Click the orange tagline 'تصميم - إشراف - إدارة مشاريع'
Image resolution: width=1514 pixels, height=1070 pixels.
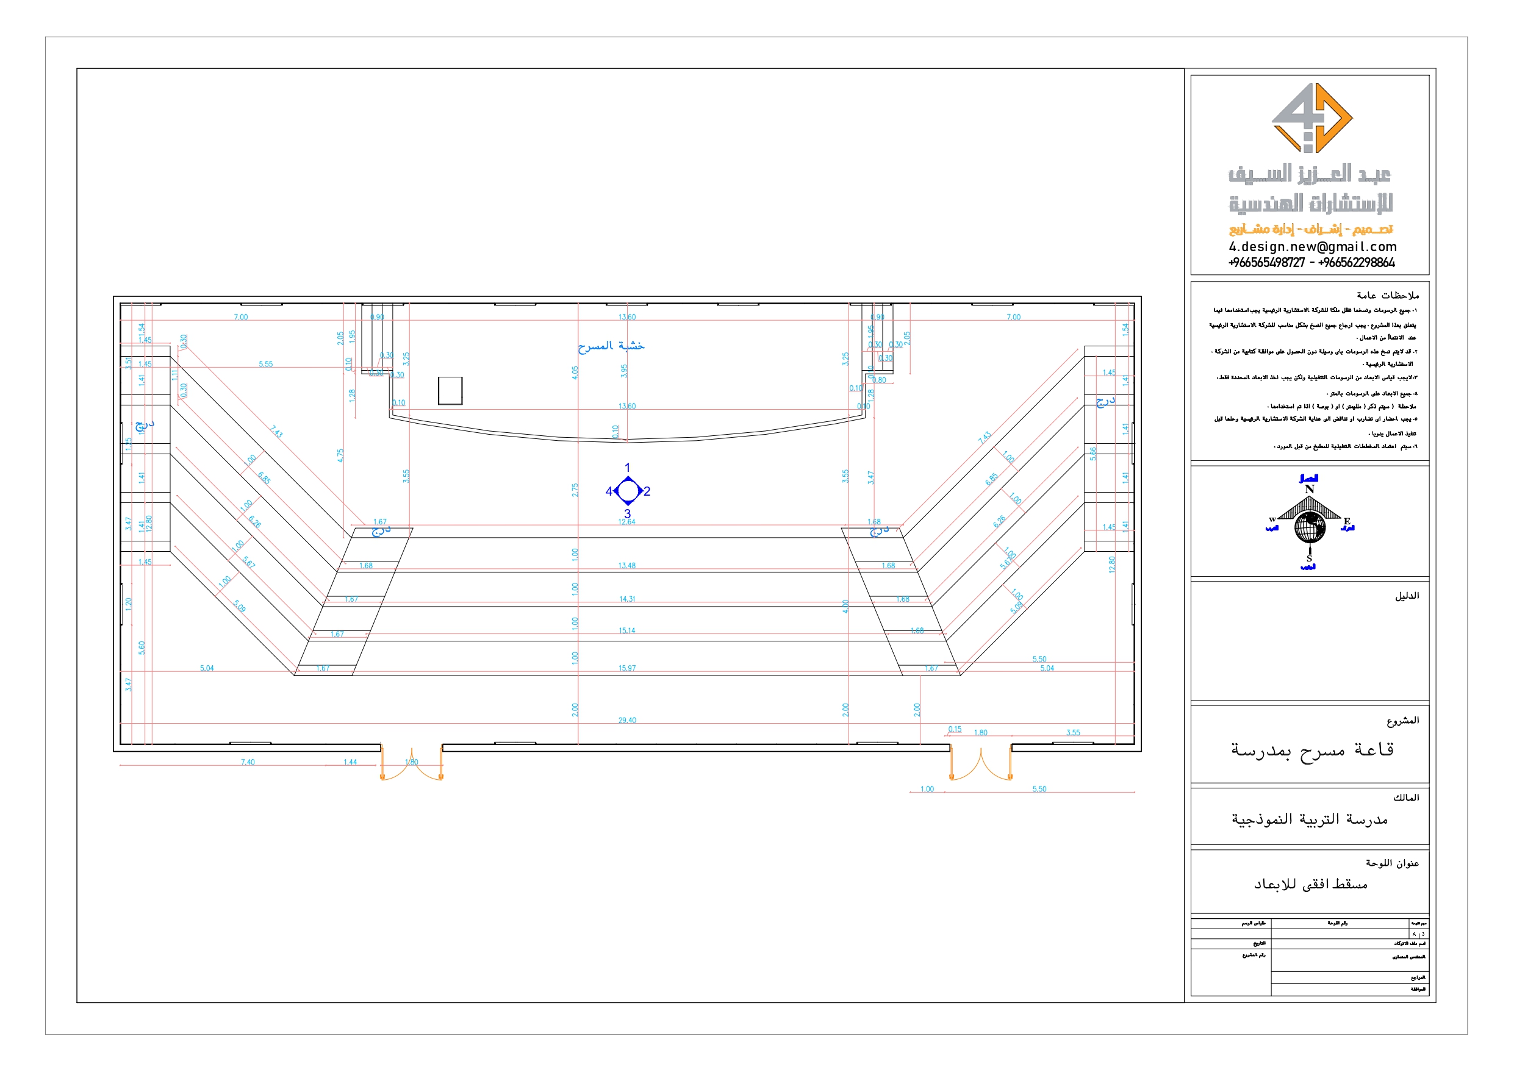click(1310, 229)
